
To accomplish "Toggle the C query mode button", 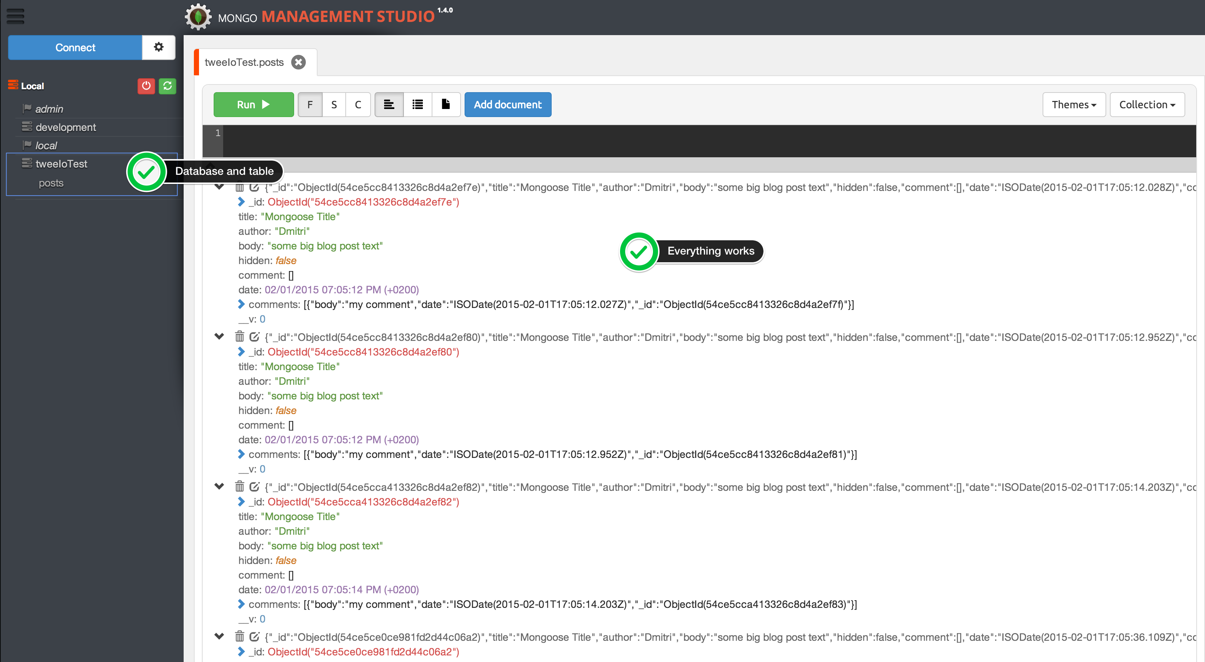I will click(358, 104).
